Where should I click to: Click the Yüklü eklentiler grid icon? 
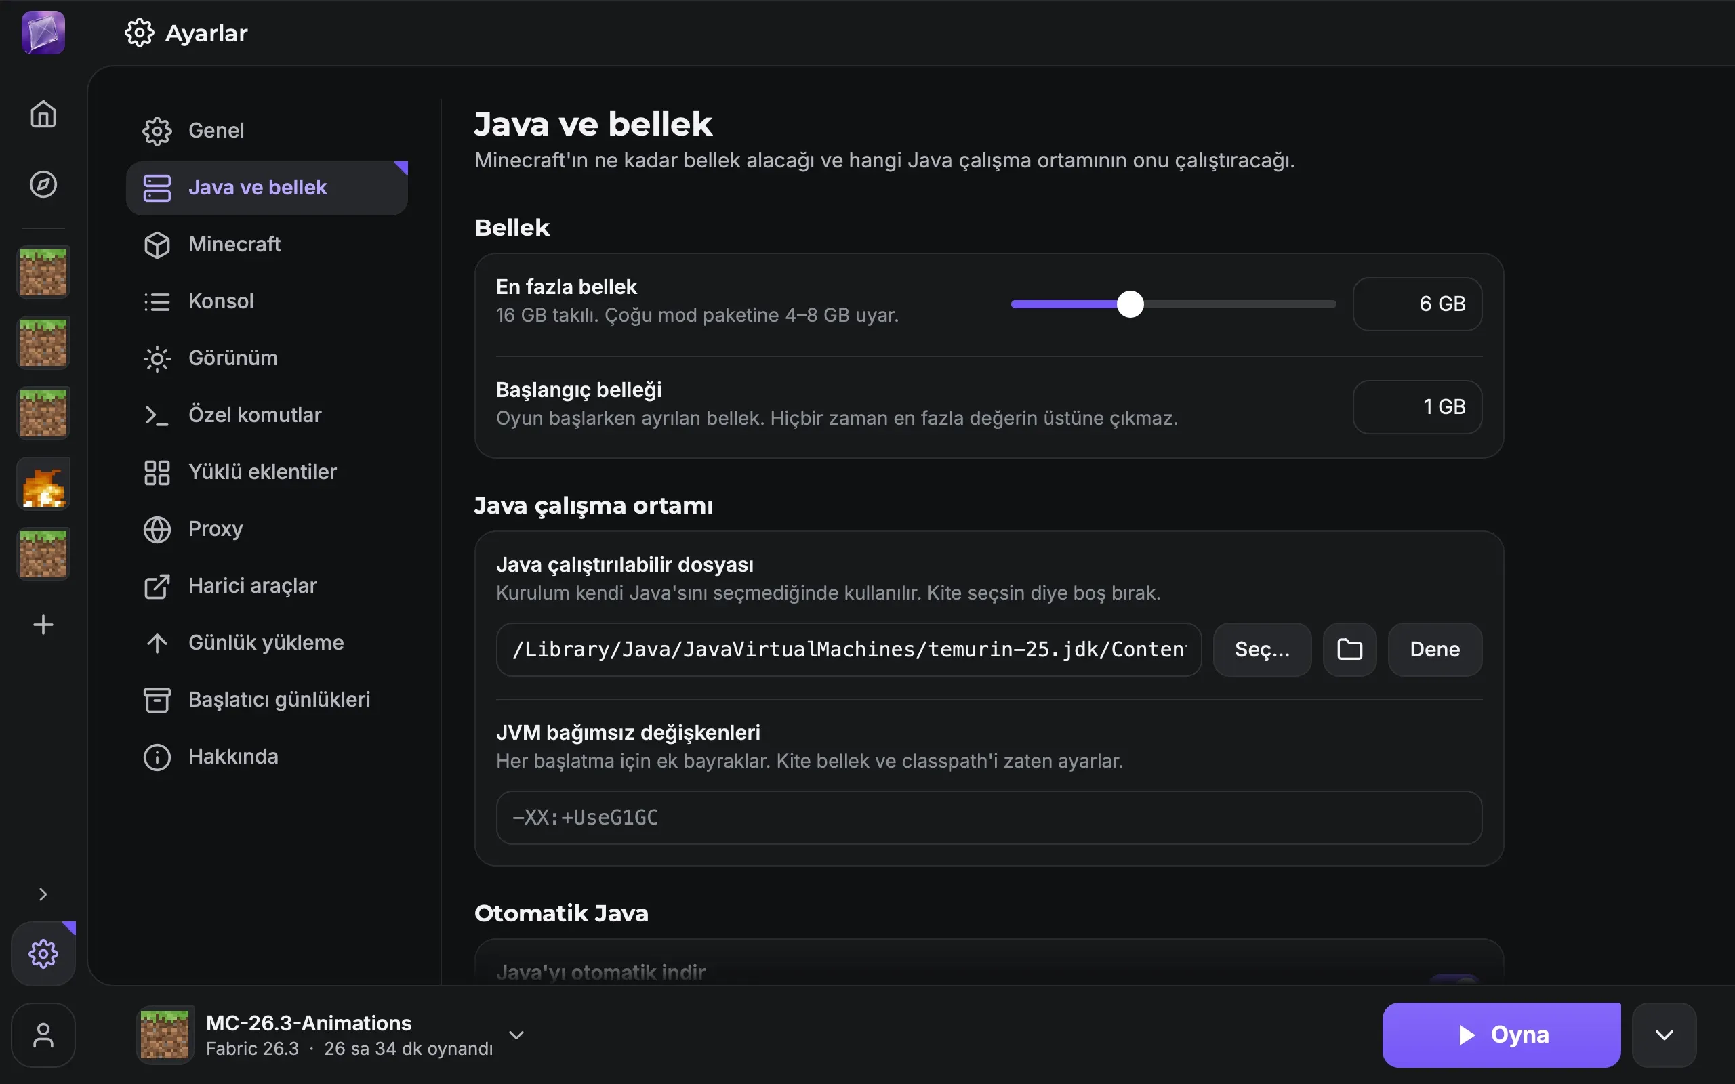pos(157,472)
